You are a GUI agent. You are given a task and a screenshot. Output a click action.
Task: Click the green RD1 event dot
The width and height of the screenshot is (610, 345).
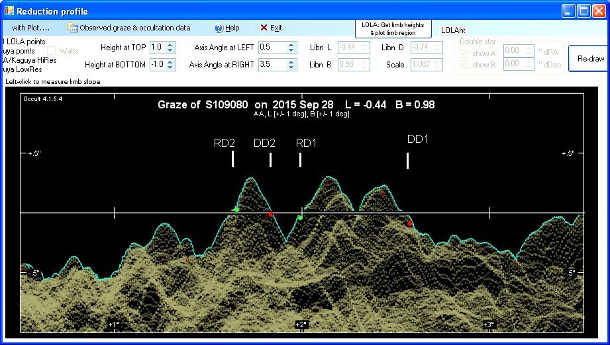[300, 217]
